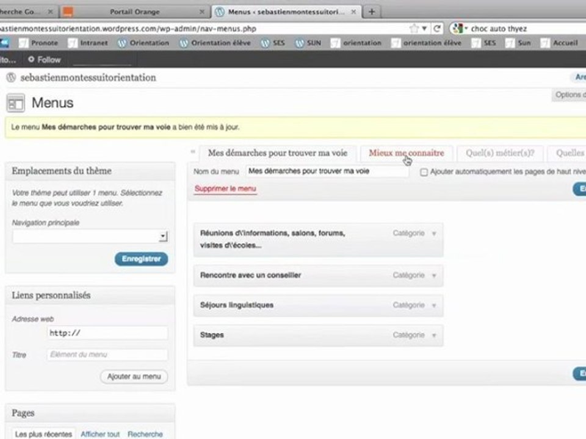Expand the Séjours linguistiques menu item
This screenshot has height=439, width=586.
(434, 305)
